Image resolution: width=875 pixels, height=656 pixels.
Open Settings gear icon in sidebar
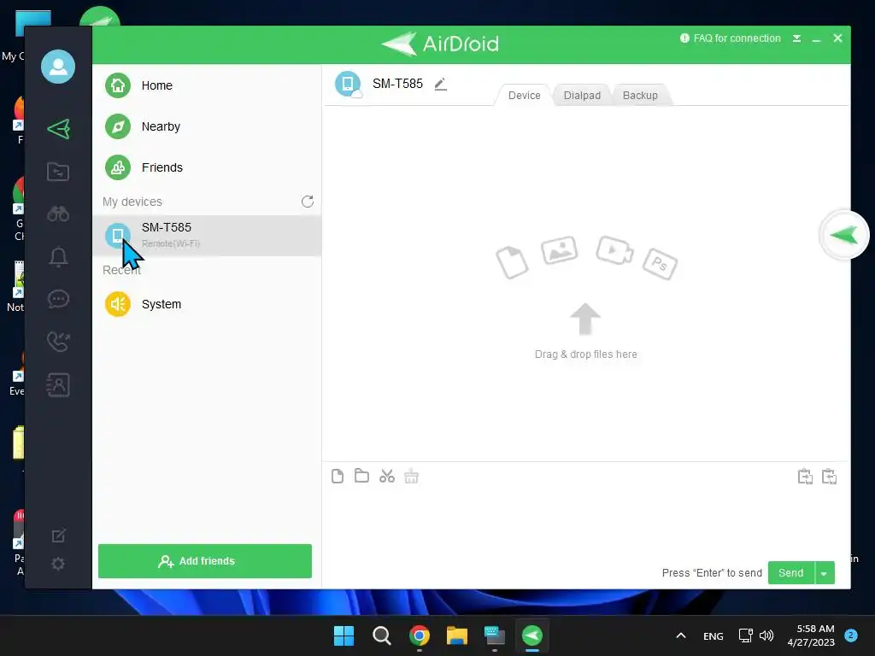[58, 564]
